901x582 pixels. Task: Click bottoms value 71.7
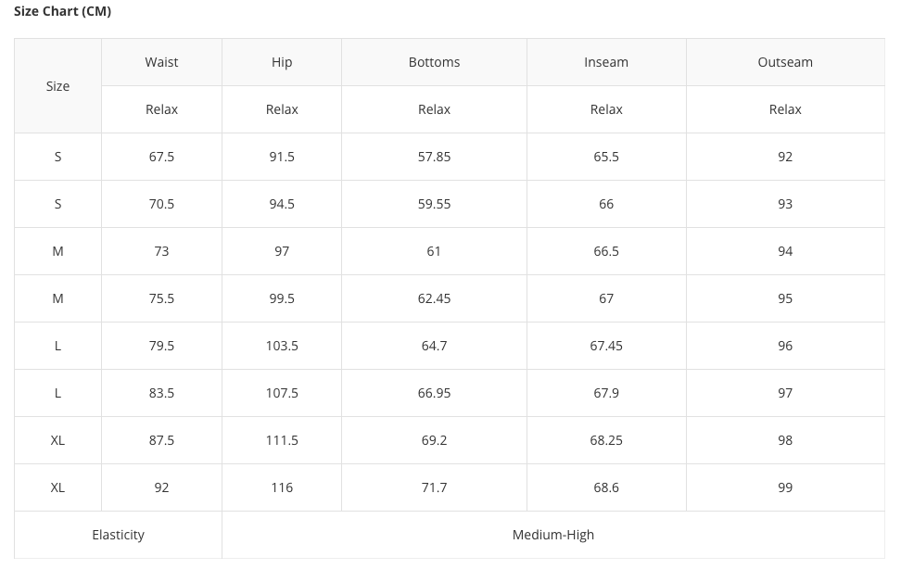point(434,487)
